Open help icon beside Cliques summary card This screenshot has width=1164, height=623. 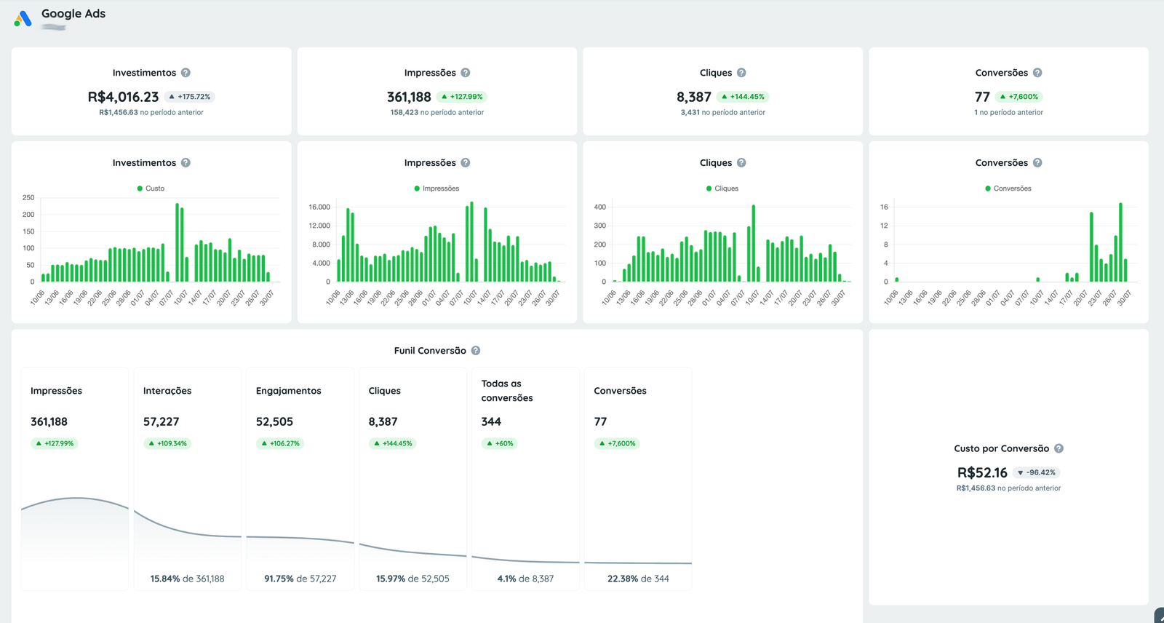741,73
